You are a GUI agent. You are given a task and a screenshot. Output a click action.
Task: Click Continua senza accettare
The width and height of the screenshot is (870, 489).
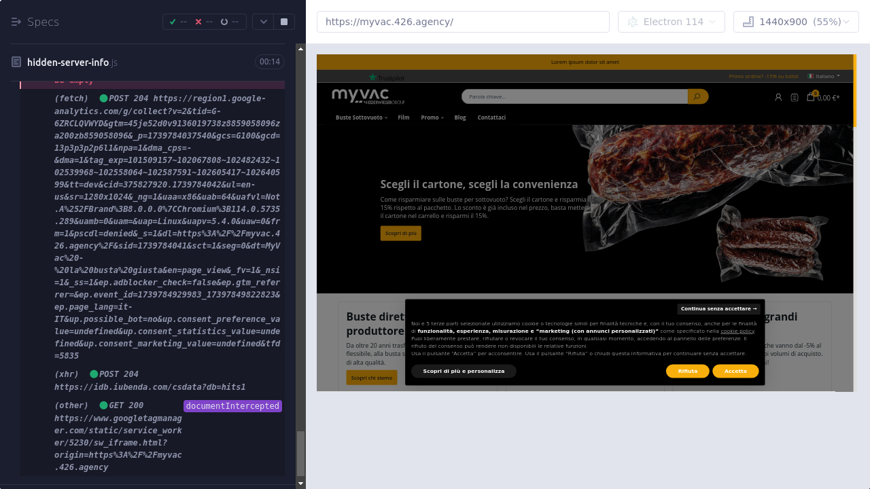(x=718, y=308)
